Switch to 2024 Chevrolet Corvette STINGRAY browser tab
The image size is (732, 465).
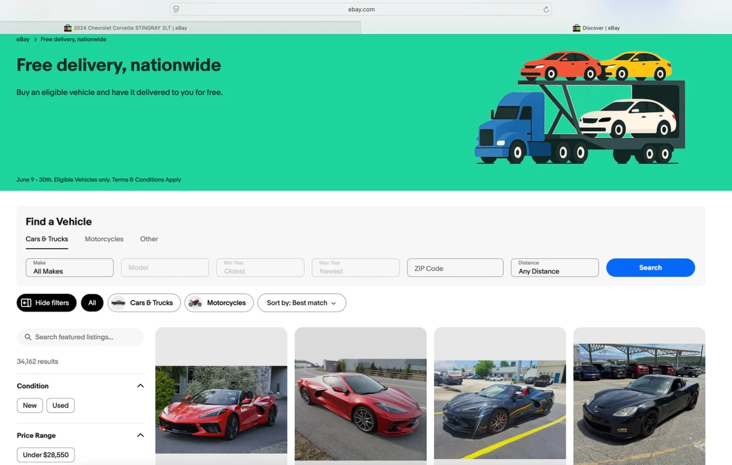click(180, 28)
